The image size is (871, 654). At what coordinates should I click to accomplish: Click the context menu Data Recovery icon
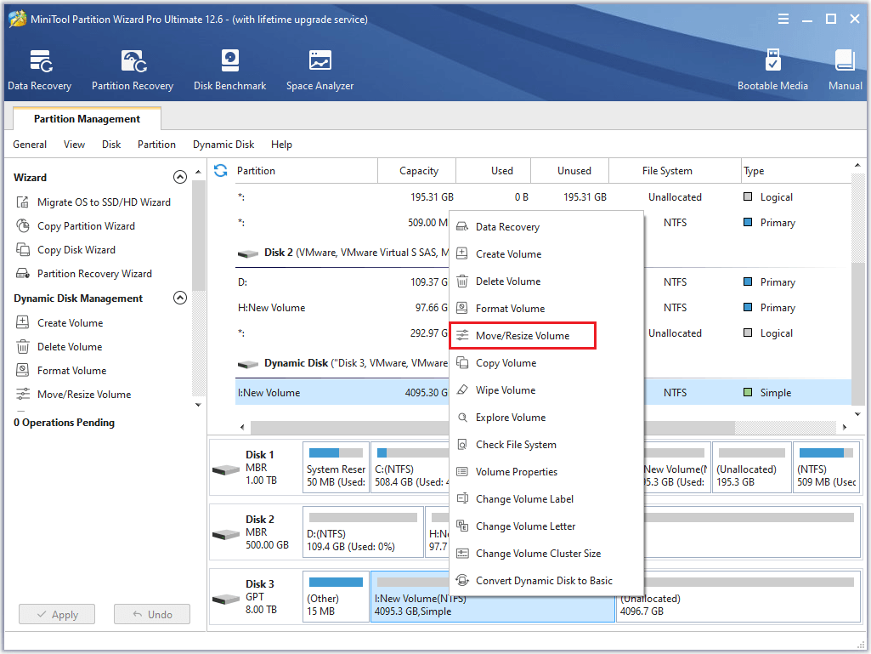462,227
